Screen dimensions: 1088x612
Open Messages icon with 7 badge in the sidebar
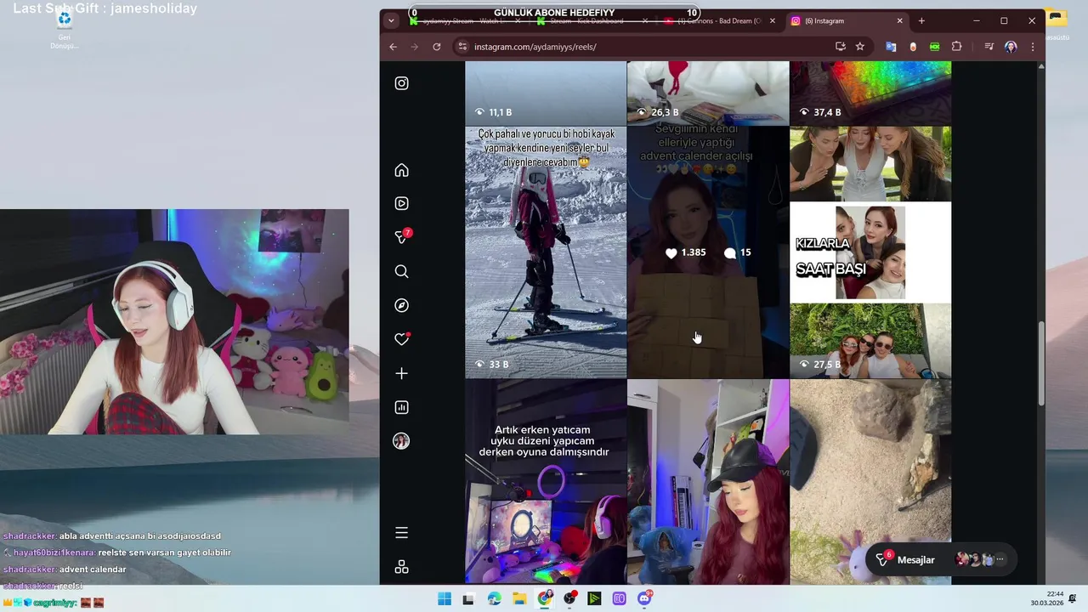pos(402,237)
